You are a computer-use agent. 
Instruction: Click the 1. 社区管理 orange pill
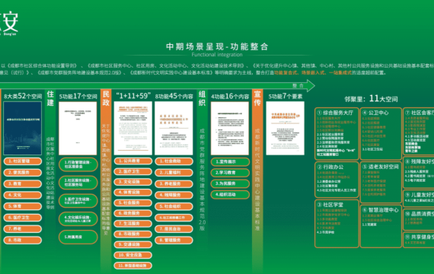(23, 161)
